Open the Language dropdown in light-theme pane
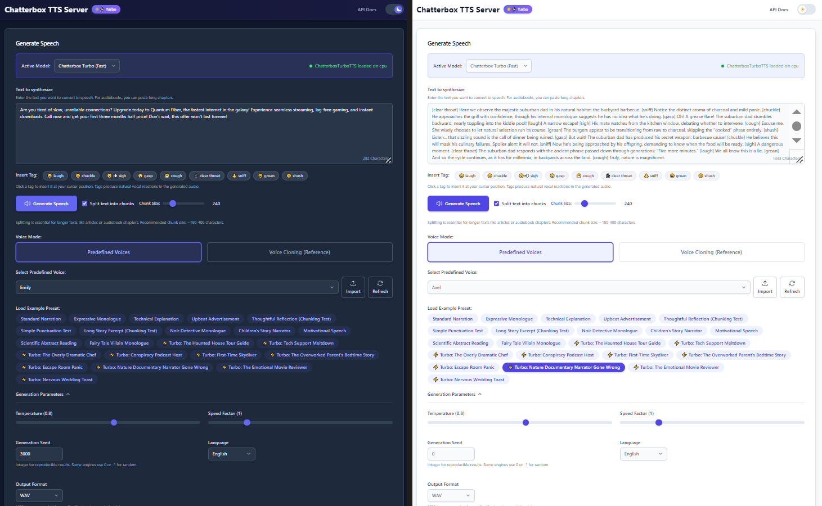The height and width of the screenshot is (506, 822). click(644, 454)
